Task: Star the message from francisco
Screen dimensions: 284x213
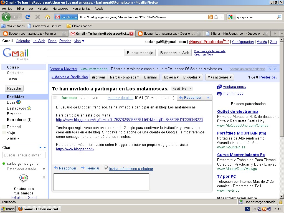Action: tap(55, 98)
